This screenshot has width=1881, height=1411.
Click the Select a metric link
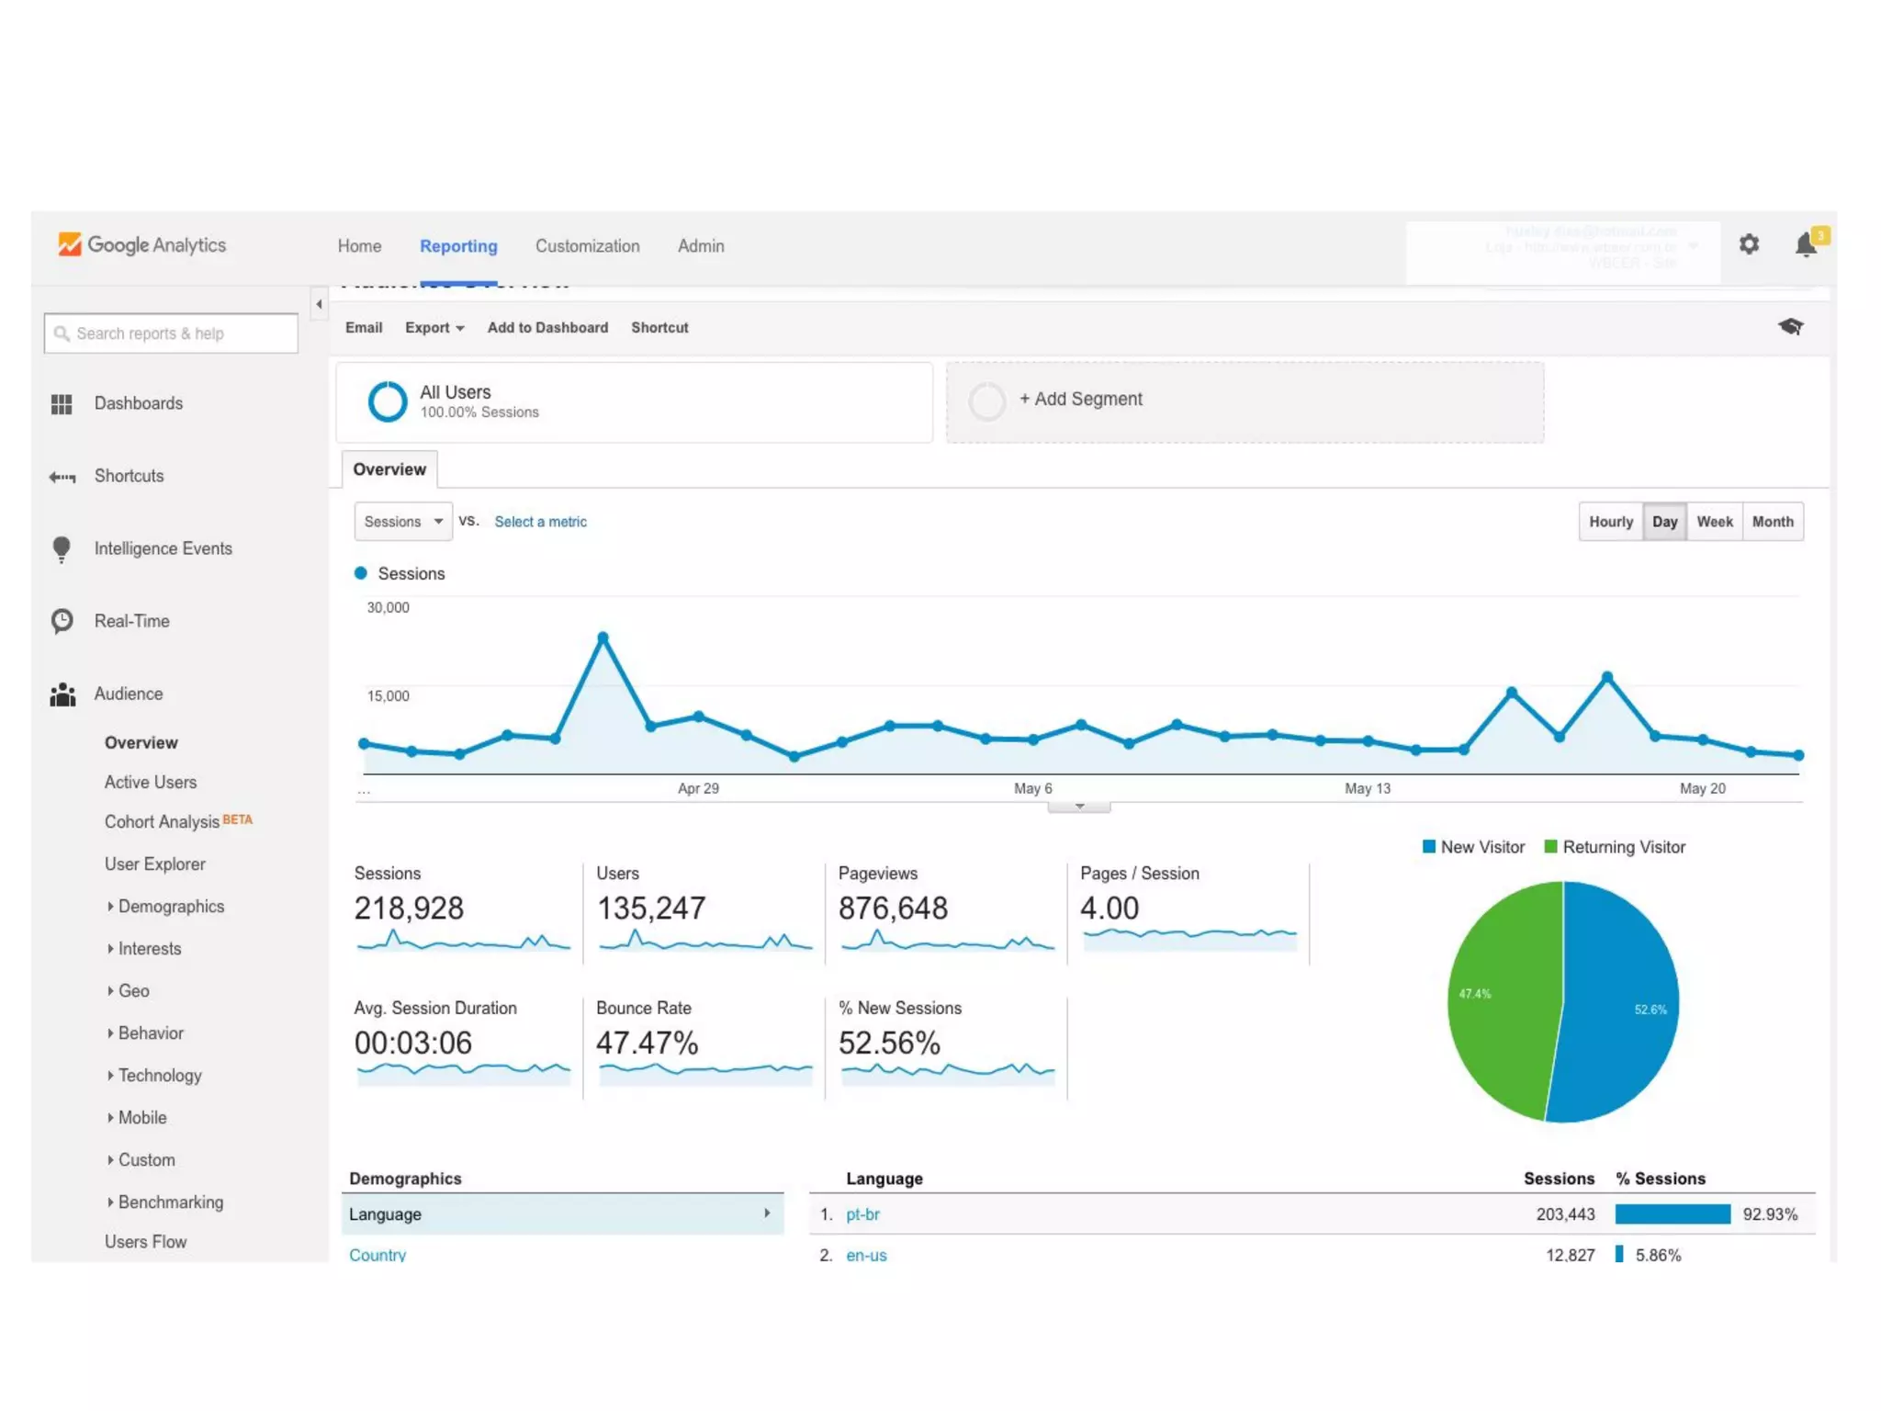coord(540,522)
